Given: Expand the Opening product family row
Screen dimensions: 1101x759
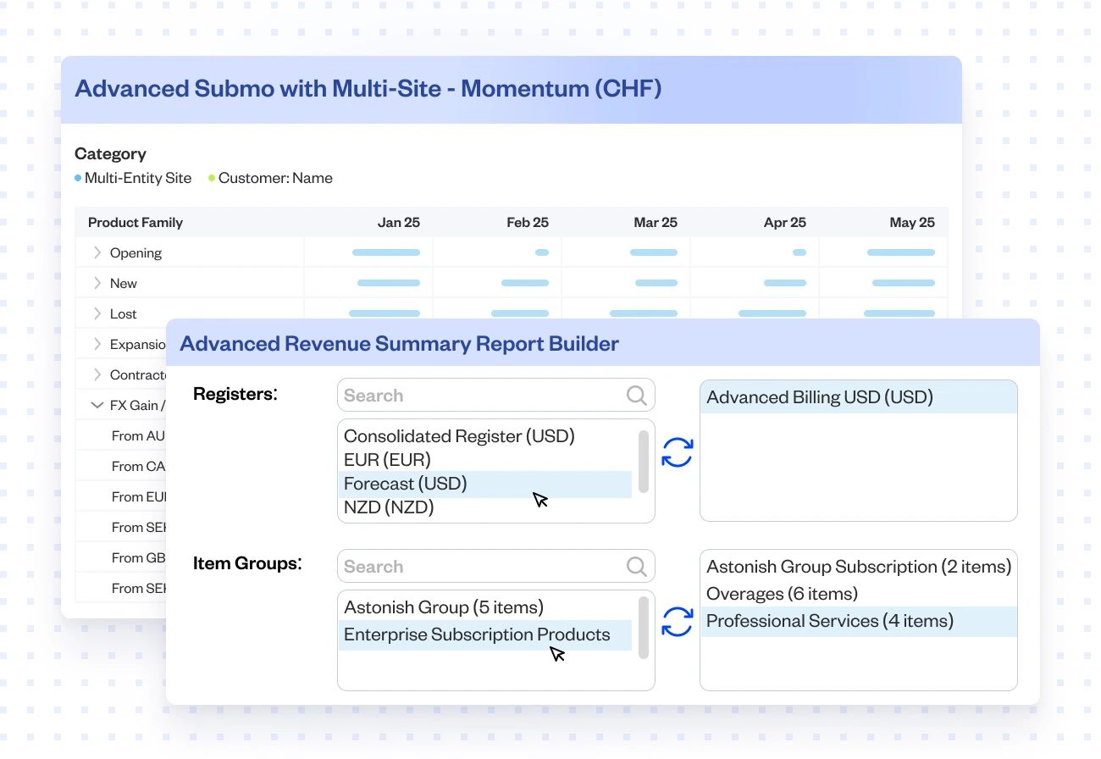Looking at the screenshot, I should click(x=97, y=253).
